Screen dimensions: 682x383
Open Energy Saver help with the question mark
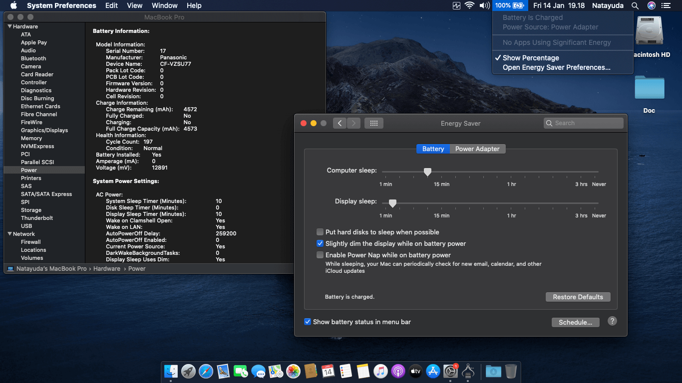pyautogui.click(x=613, y=321)
